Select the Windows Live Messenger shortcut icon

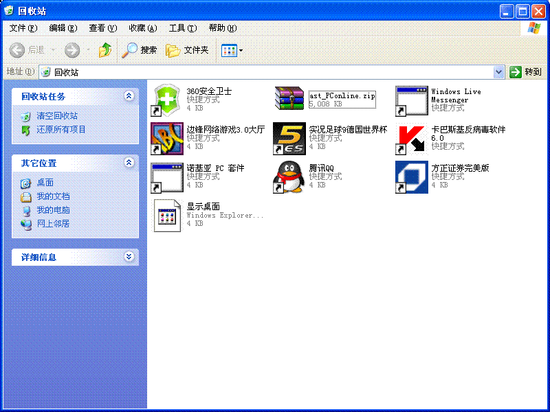coord(411,101)
